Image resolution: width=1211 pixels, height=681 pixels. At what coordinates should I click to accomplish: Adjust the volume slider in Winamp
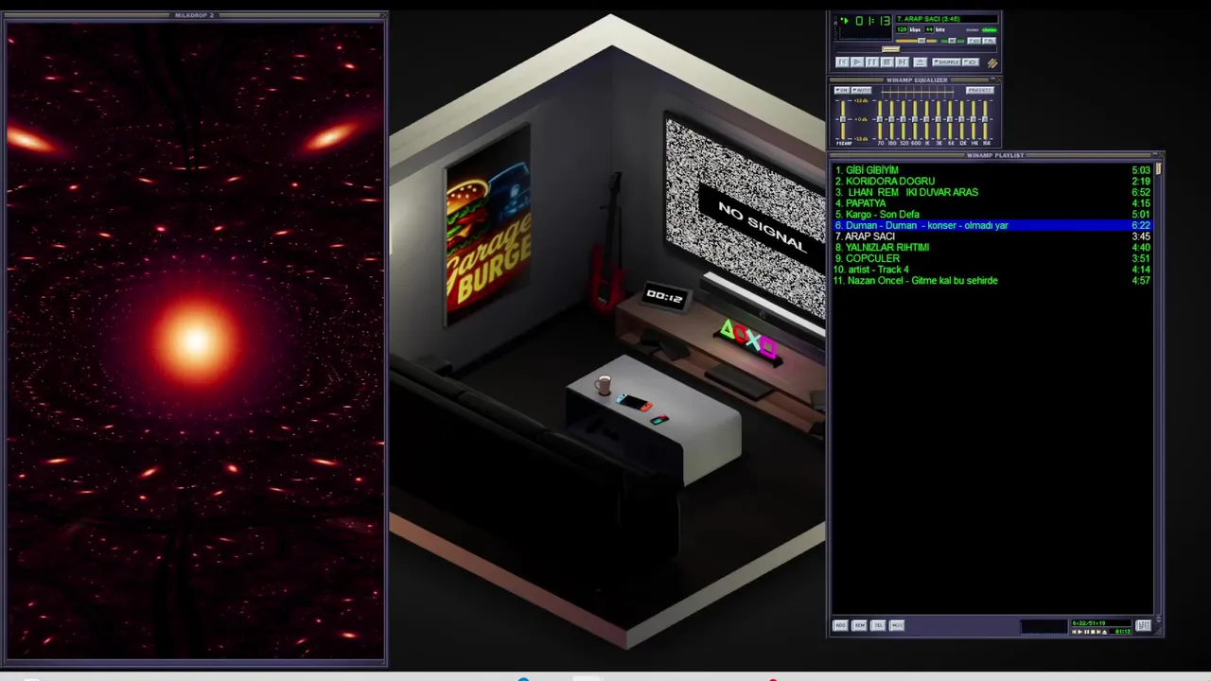(917, 41)
